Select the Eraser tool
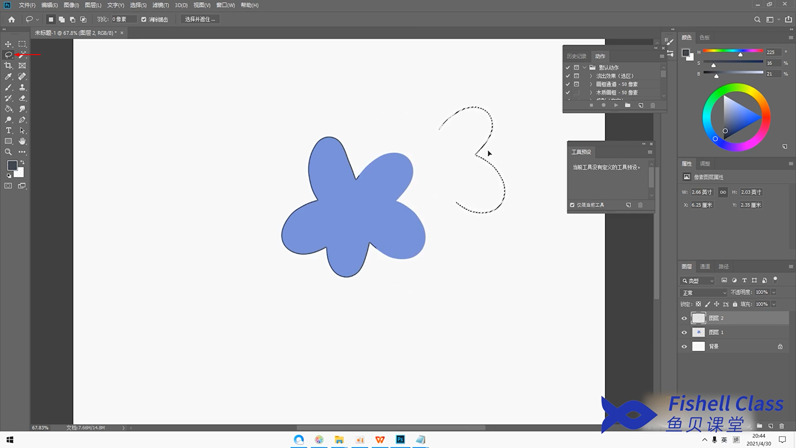 (22, 98)
